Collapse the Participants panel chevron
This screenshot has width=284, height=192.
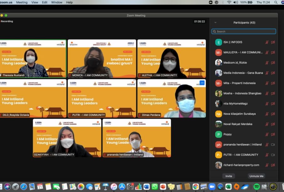(215, 23)
